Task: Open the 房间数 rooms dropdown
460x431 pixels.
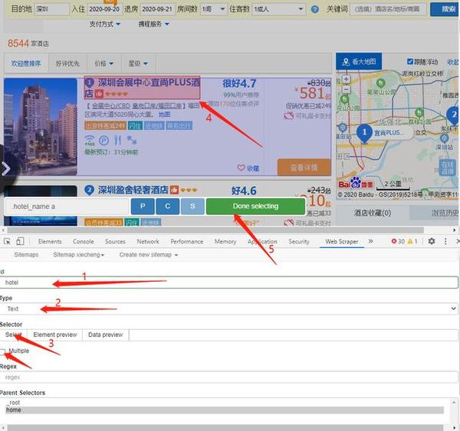Action: pyautogui.click(x=213, y=9)
